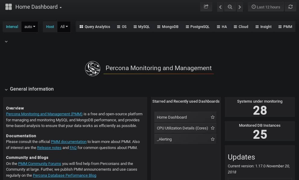Open the Release notes link
This screenshot has width=299, height=180.
pos(49,148)
